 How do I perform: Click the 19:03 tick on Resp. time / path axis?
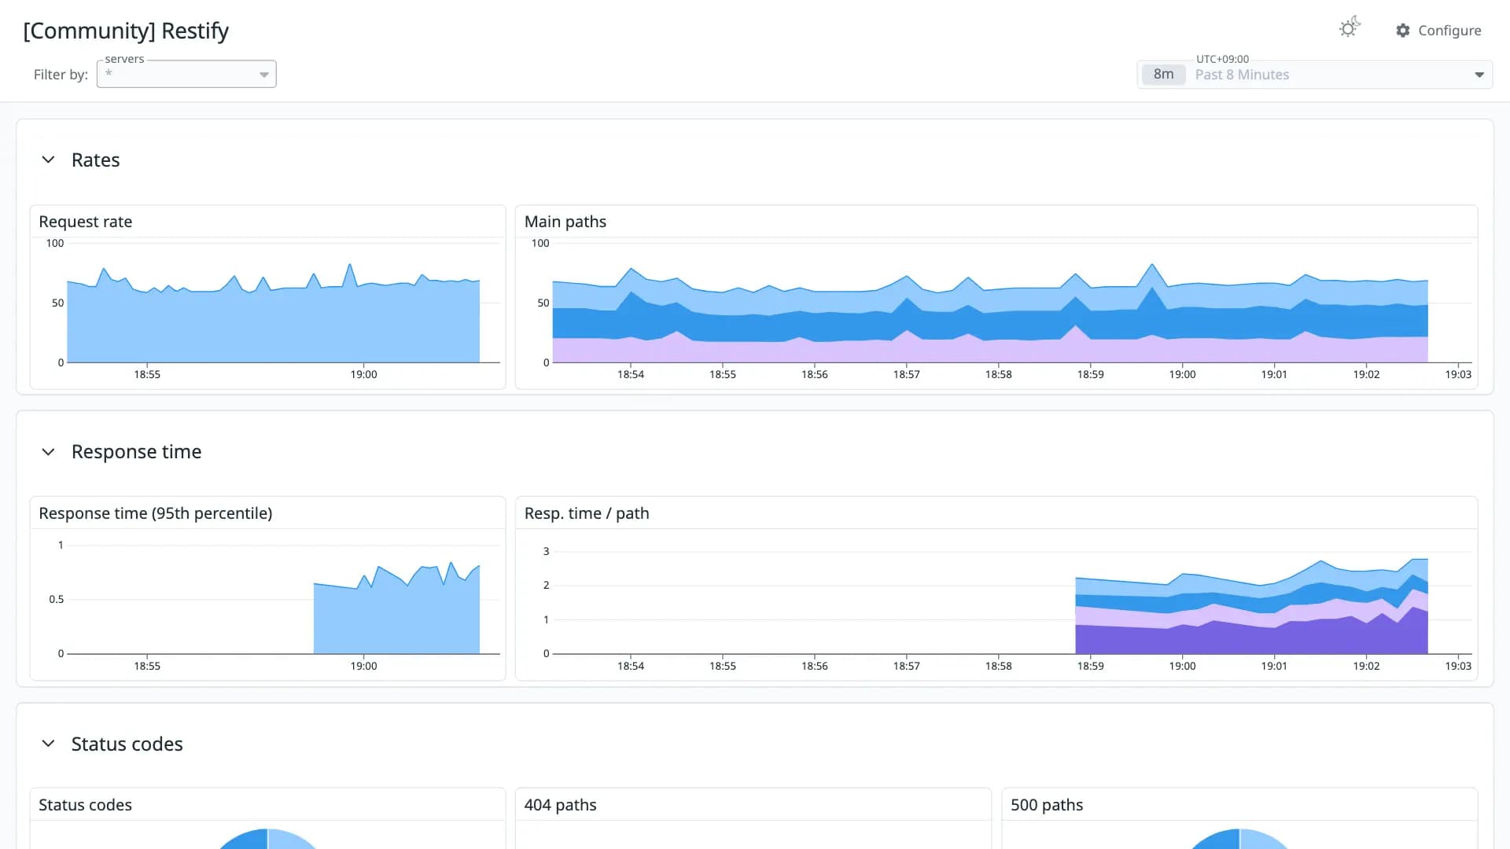coord(1457,666)
